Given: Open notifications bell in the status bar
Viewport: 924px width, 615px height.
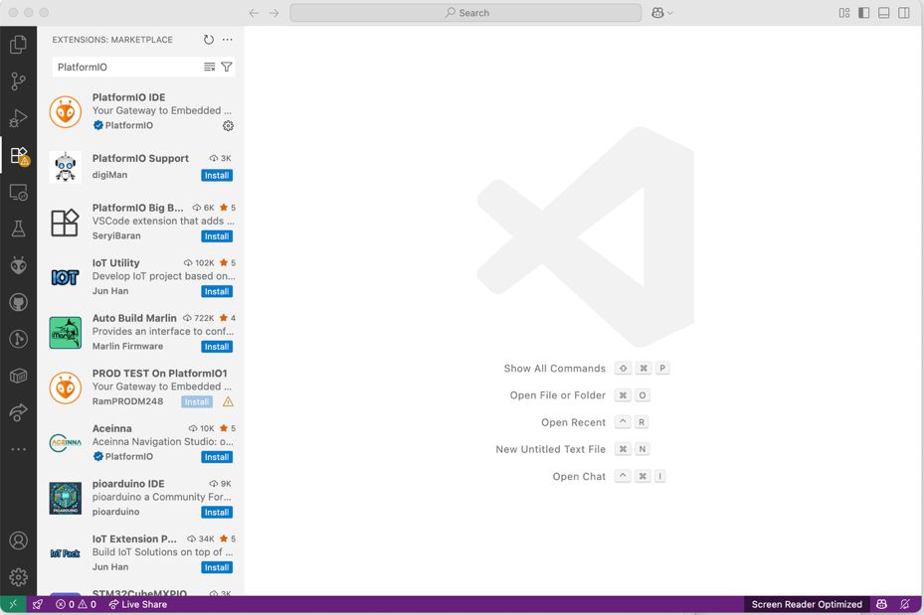Looking at the screenshot, I should pyautogui.click(x=906, y=604).
